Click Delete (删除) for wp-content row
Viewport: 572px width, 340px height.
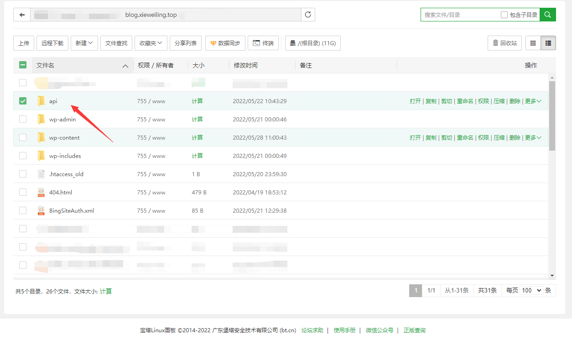[515, 137]
